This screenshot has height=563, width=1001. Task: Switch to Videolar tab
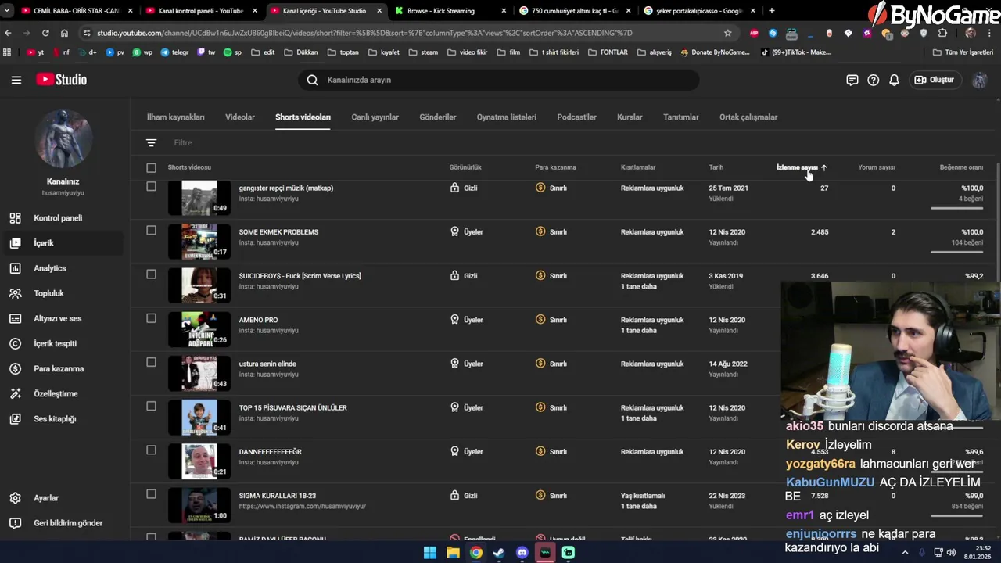point(240,117)
